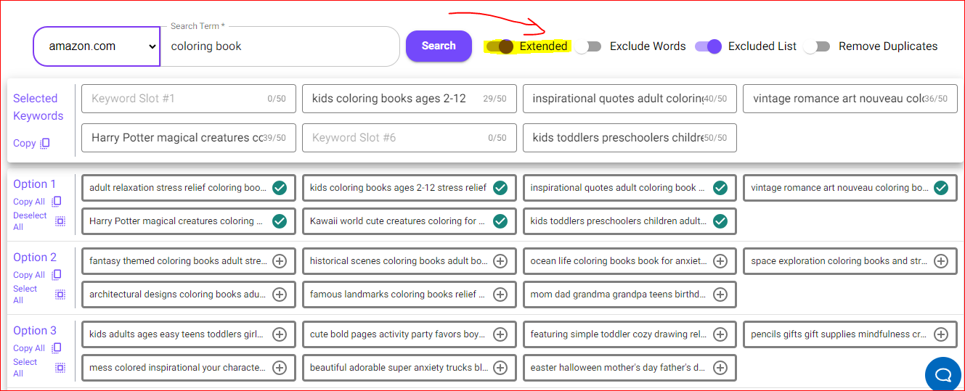This screenshot has height=391, width=965.
Task: Add famous landmarks coloring books keyword
Action: click(500, 295)
